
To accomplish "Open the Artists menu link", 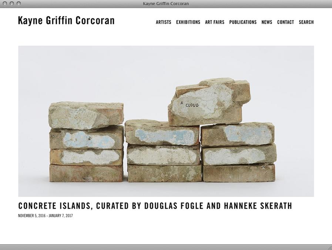I will (164, 22).
